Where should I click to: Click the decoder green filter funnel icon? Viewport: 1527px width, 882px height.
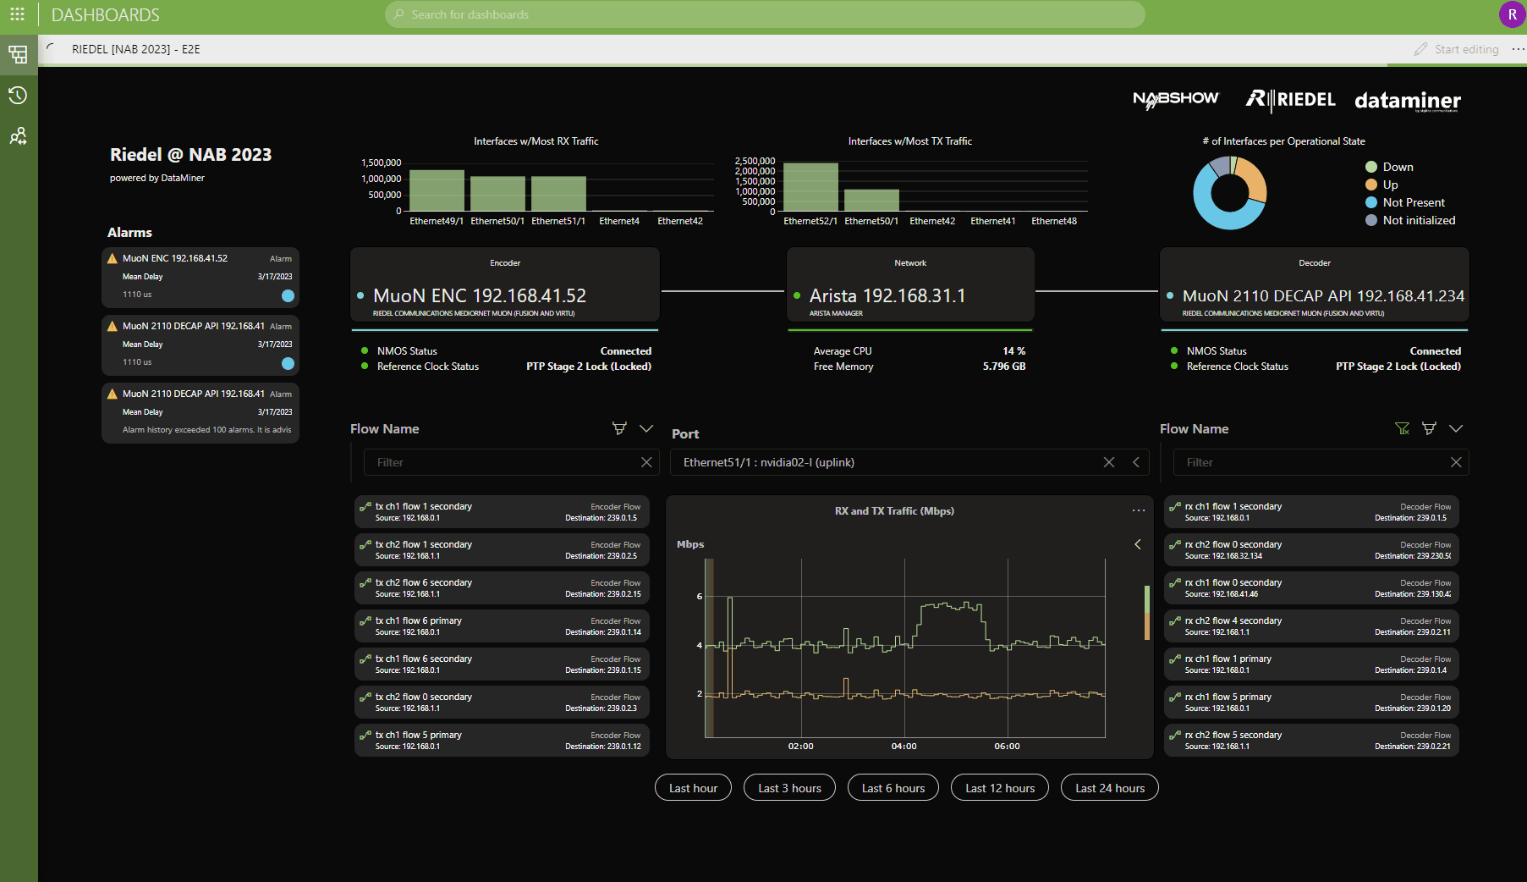[x=1402, y=428]
